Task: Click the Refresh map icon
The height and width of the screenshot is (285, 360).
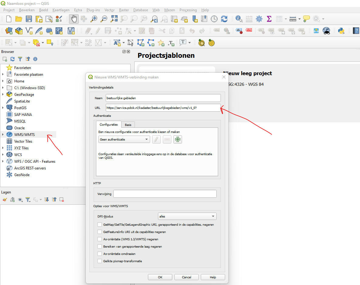Action: [x=224, y=19]
